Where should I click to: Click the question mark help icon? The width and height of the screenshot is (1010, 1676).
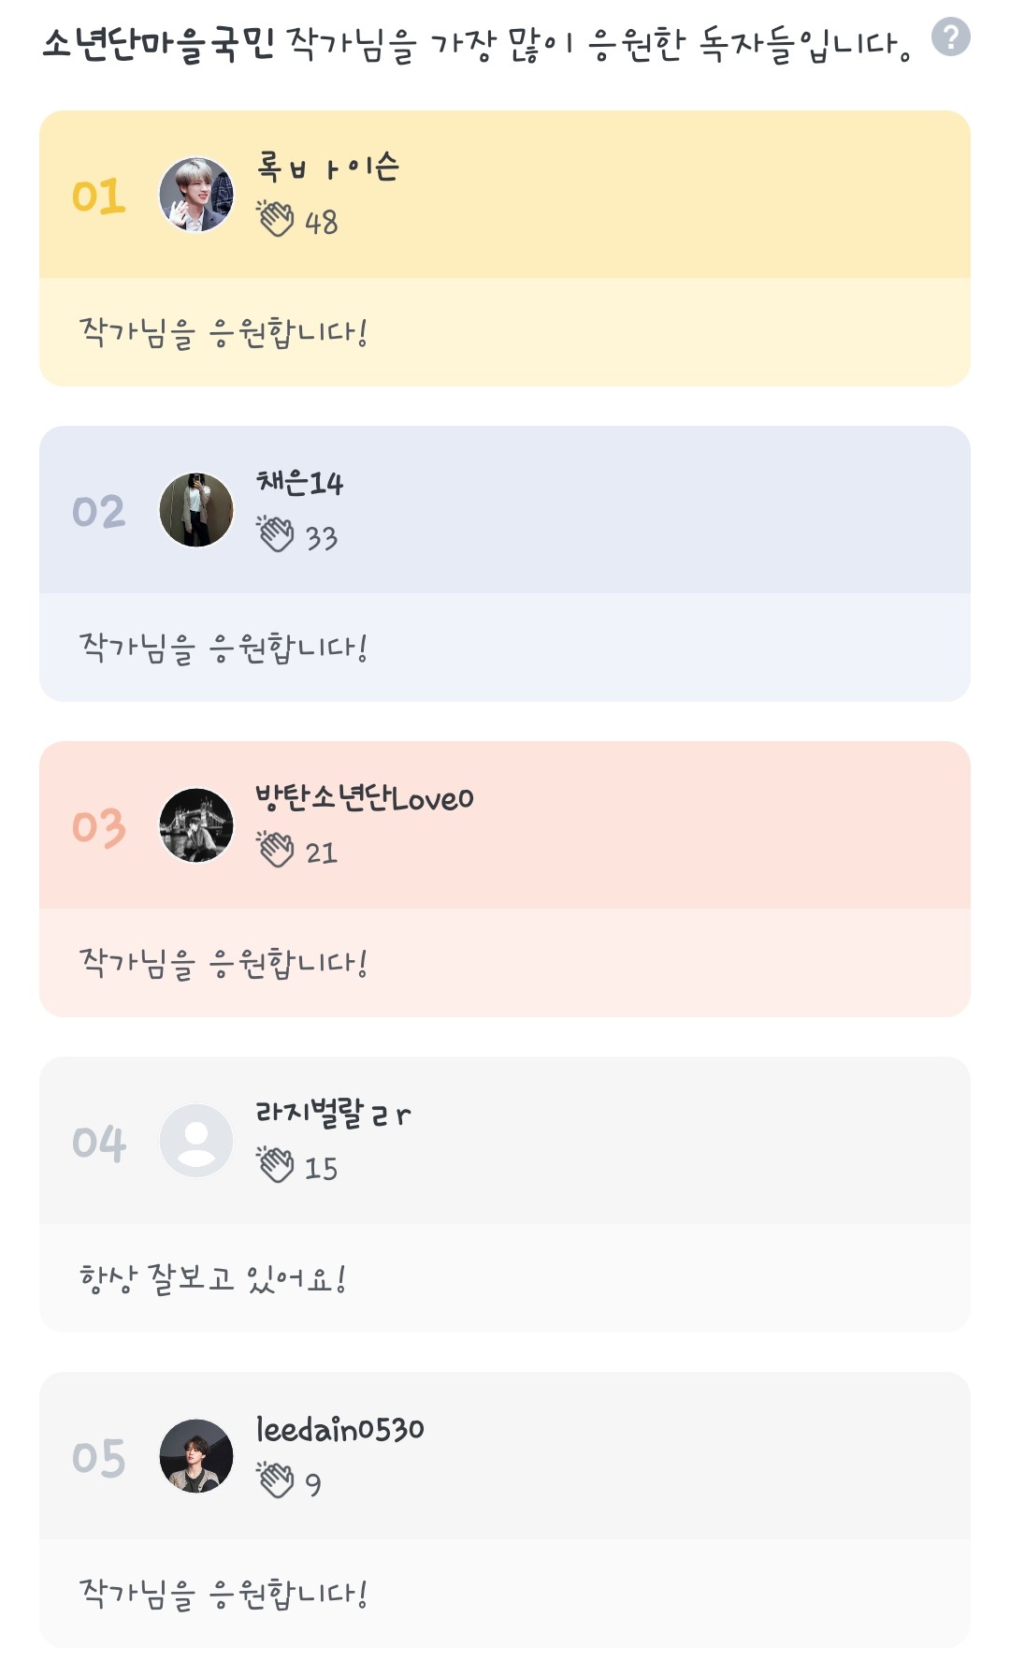pyautogui.click(x=950, y=37)
